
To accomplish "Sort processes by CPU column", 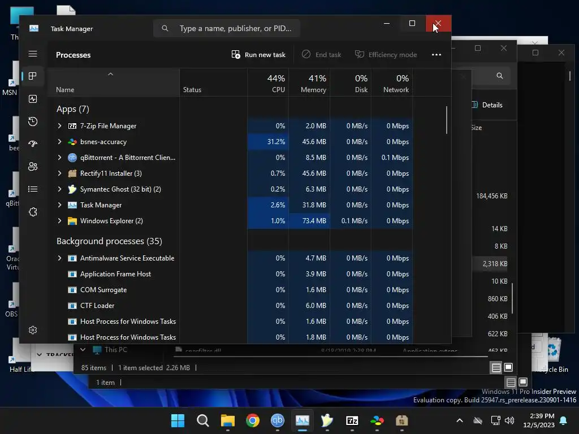I will pyautogui.click(x=268, y=84).
